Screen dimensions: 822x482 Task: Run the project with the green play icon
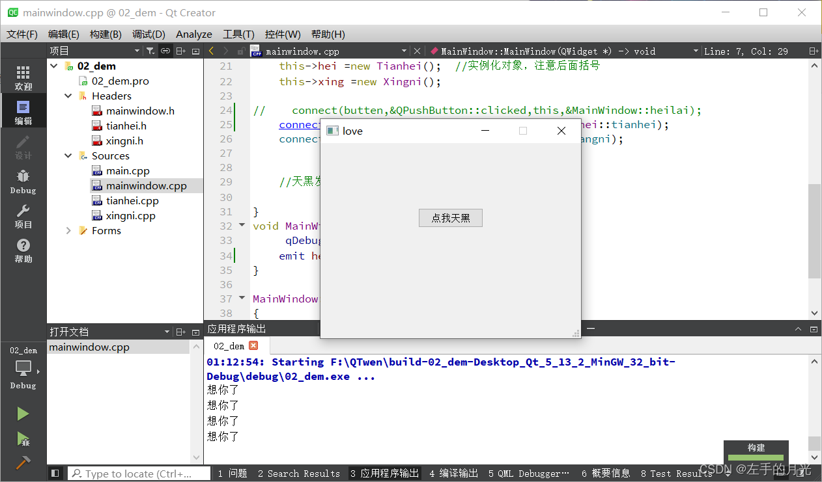pyautogui.click(x=23, y=413)
